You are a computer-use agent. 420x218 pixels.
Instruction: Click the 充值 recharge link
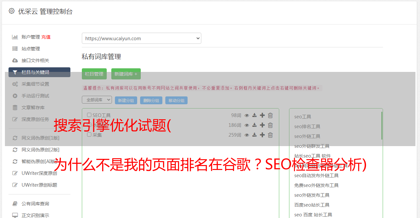pos(46,37)
